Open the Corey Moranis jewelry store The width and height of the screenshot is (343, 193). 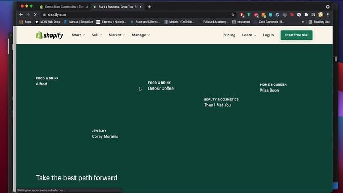coord(105,136)
